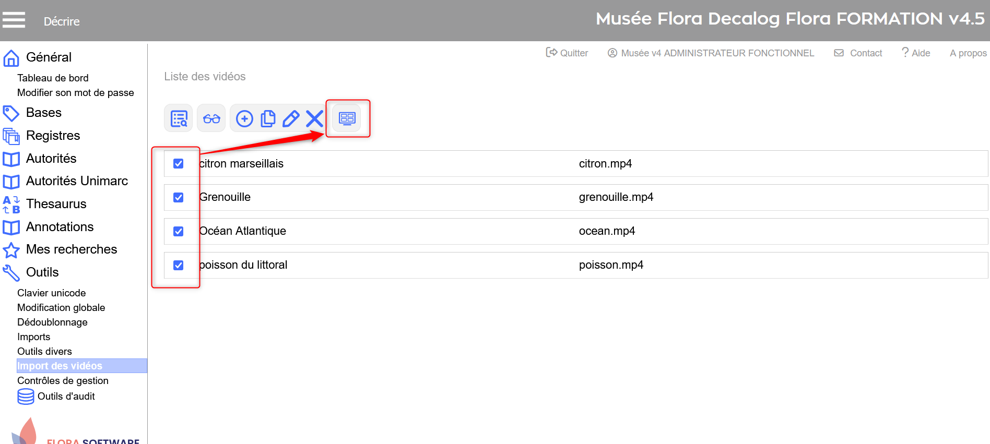Open the Tableau de bord menu item
The height and width of the screenshot is (444, 990).
53,78
